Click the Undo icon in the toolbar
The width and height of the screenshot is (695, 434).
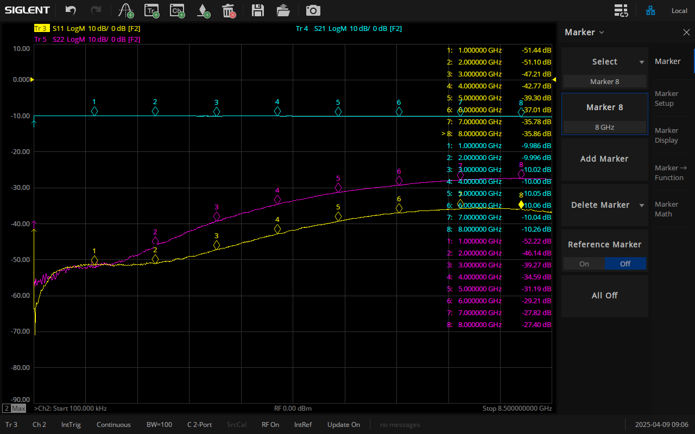(x=70, y=10)
